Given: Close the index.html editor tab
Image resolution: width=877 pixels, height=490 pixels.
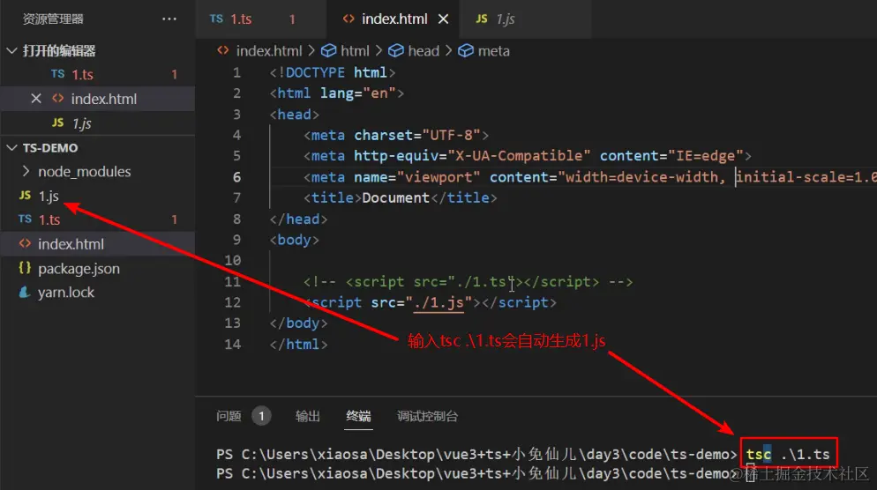Looking at the screenshot, I should point(444,19).
